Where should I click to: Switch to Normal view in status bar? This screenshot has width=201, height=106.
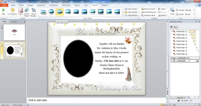tap(162, 105)
